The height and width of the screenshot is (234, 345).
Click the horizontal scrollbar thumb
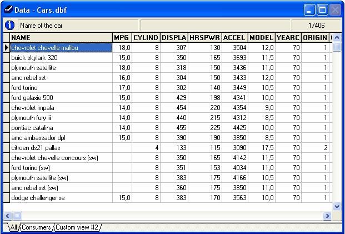click(x=17, y=216)
